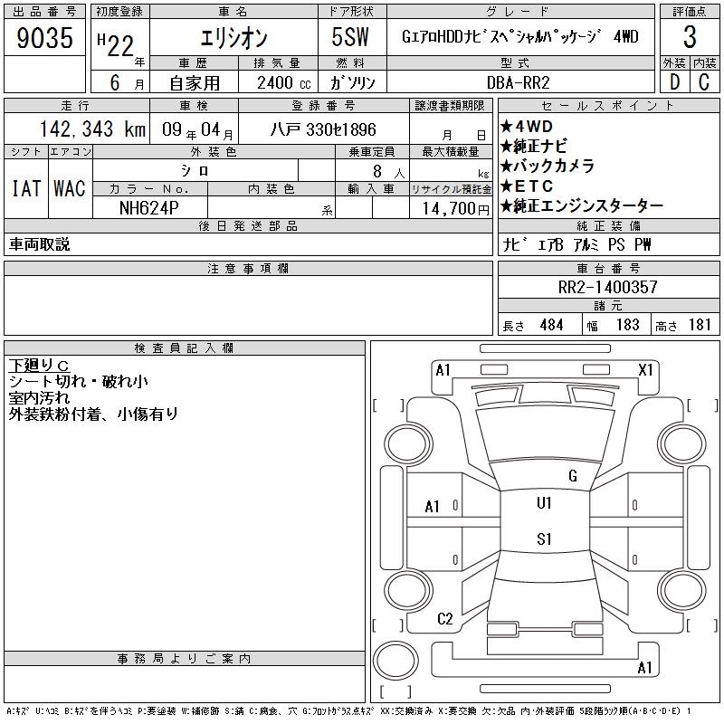Click the 評価点 header
The image size is (724, 724).
[x=690, y=12]
